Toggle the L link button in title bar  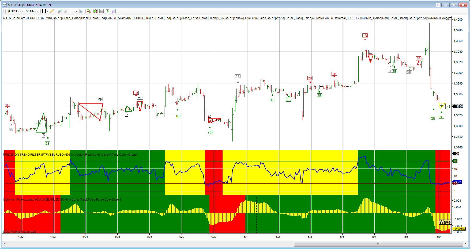pyautogui.click(x=438, y=5)
